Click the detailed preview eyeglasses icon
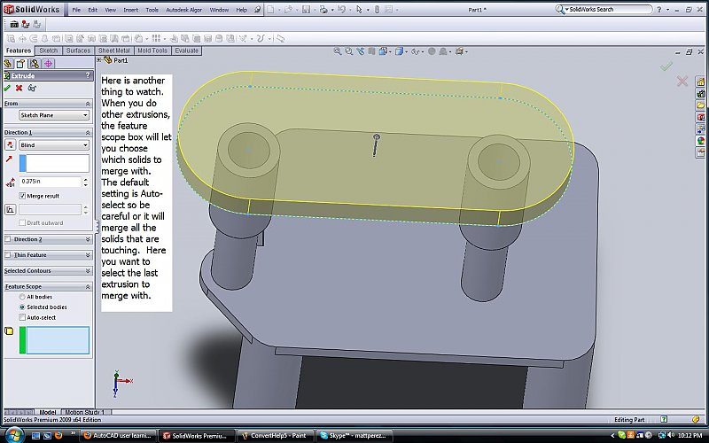Image resolution: width=709 pixels, height=443 pixels. (32, 89)
